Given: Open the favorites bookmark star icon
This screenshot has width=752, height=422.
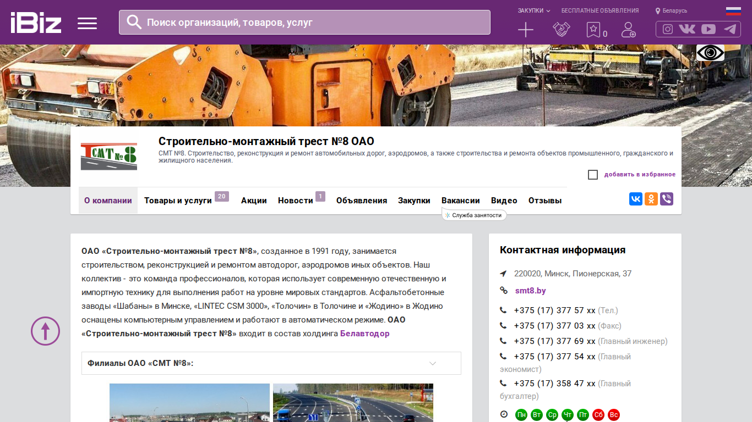Looking at the screenshot, I should [593, 30].
